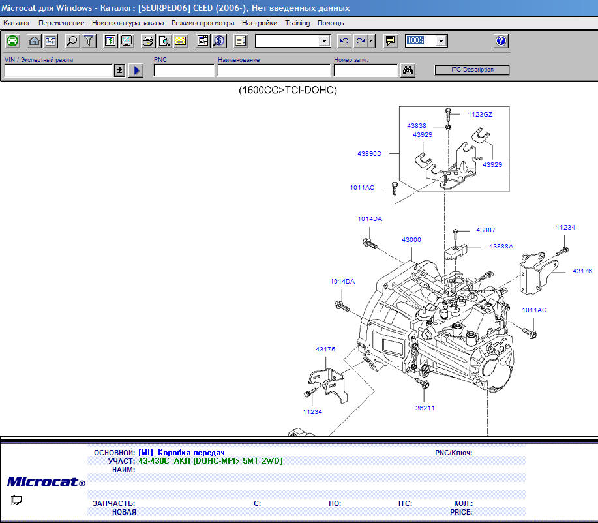Select part callout 43887 in diagram
Screen dimensions: 598x523
(486, 230)
